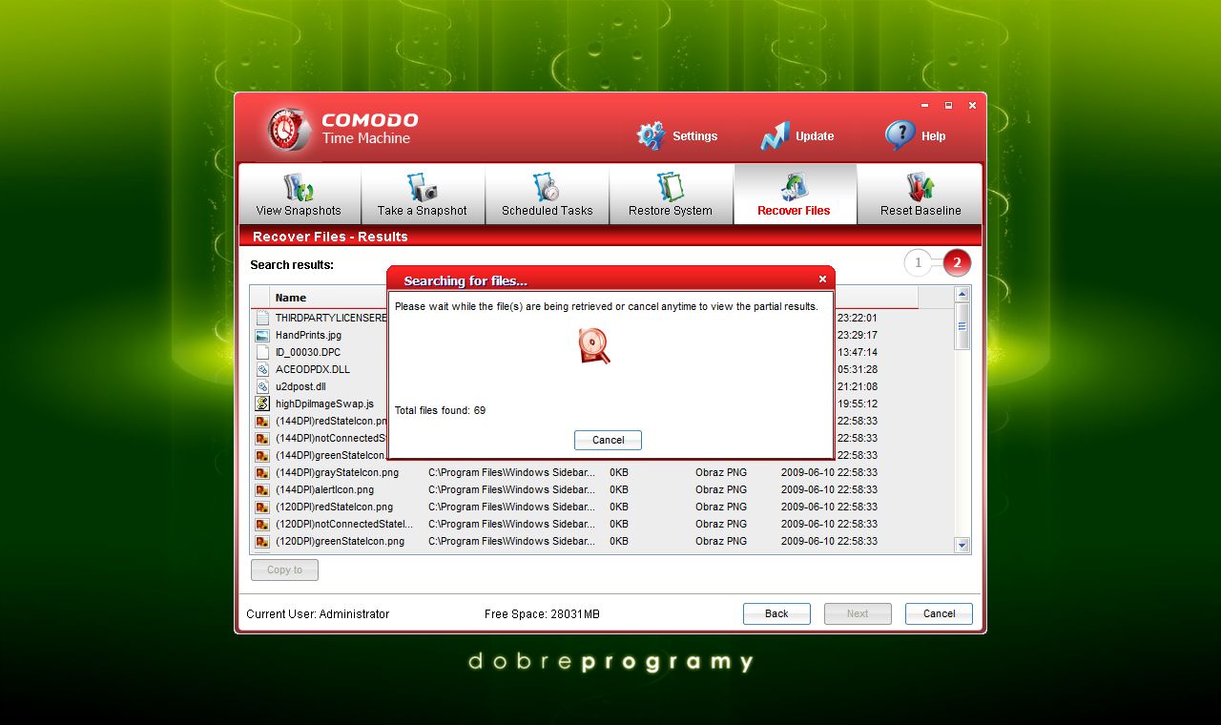The width and height of the screenshot is (1221, 725).
Task: Click the Reset Baseline arrows icon
Action: point(921,187)
